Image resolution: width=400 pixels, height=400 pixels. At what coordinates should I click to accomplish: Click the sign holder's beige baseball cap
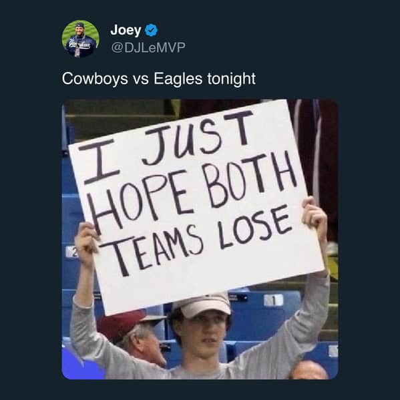(203, 305)
